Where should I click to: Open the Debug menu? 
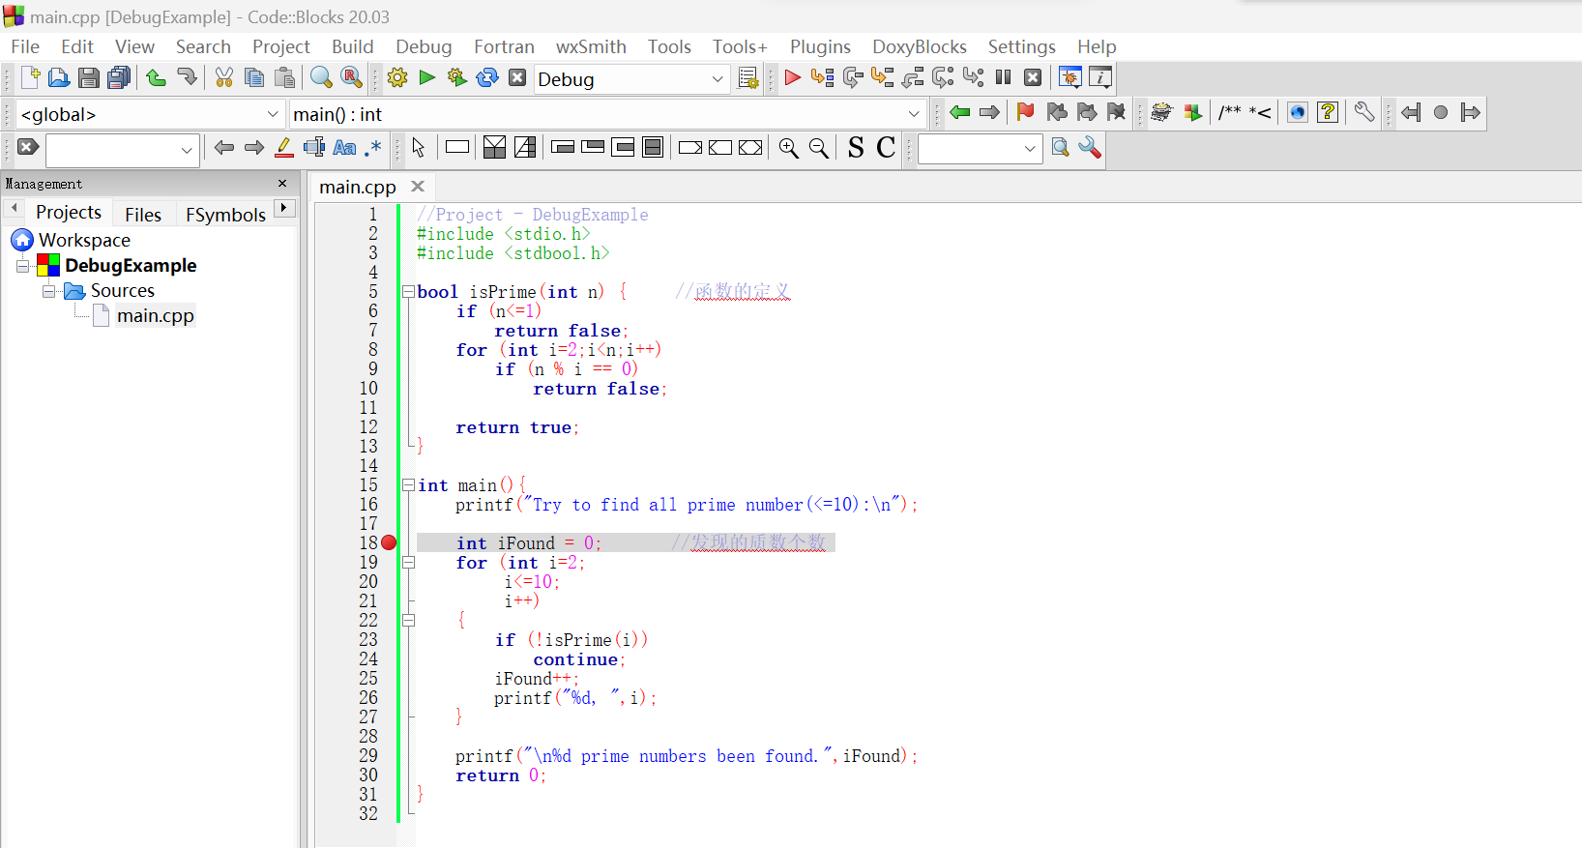click(x=424, y=46)
